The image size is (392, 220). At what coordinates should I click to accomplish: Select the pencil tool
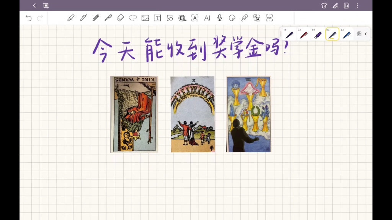[96, 18]
